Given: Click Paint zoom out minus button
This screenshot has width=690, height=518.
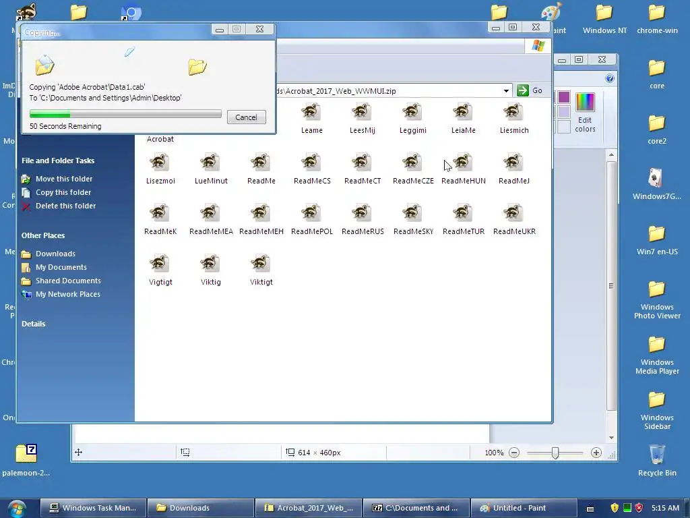Looking at the screenshot, I should pyautogui.click(x=514, y=453).
